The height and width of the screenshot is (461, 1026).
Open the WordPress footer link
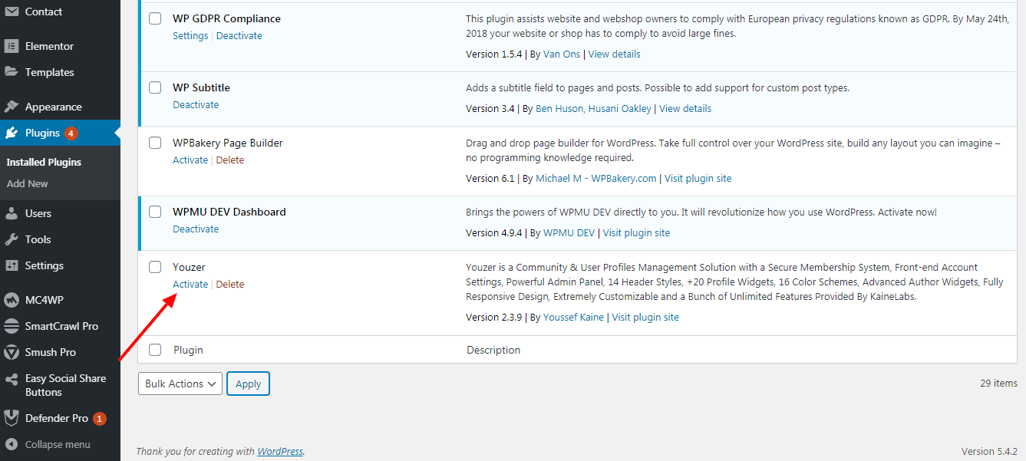tap(280, 451)
